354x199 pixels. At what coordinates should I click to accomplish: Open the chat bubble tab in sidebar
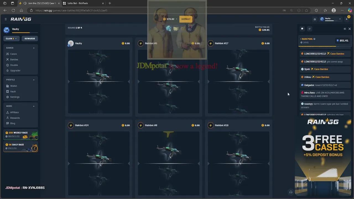click(302, 29)
